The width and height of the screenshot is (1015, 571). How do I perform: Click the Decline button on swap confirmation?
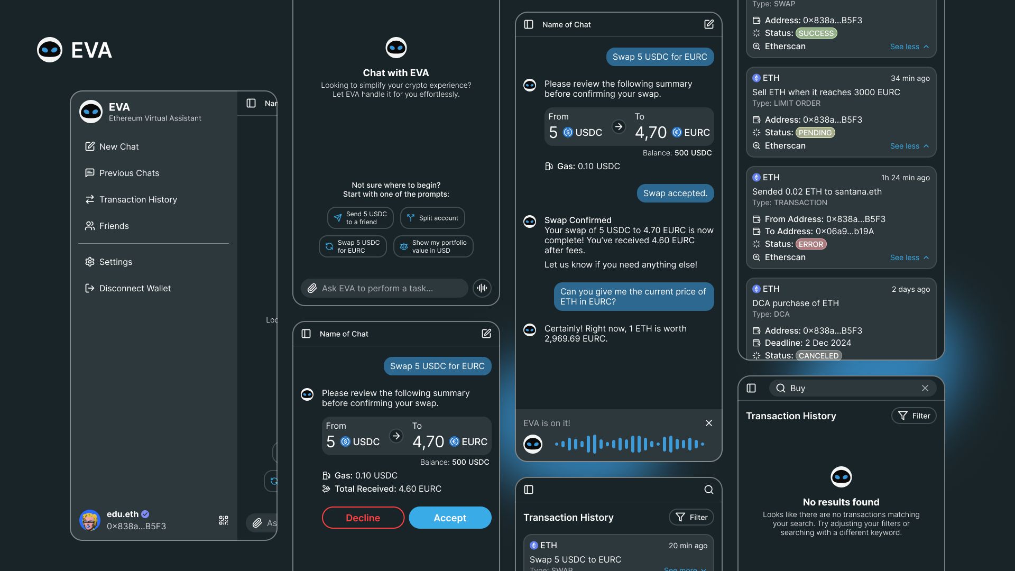click(x=363, y=517)
